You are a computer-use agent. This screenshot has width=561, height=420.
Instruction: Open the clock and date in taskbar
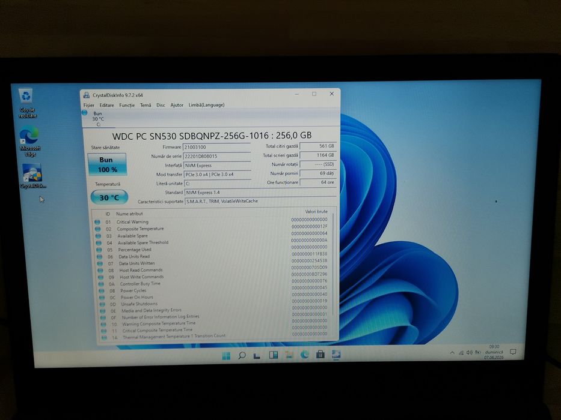[494, 352]
